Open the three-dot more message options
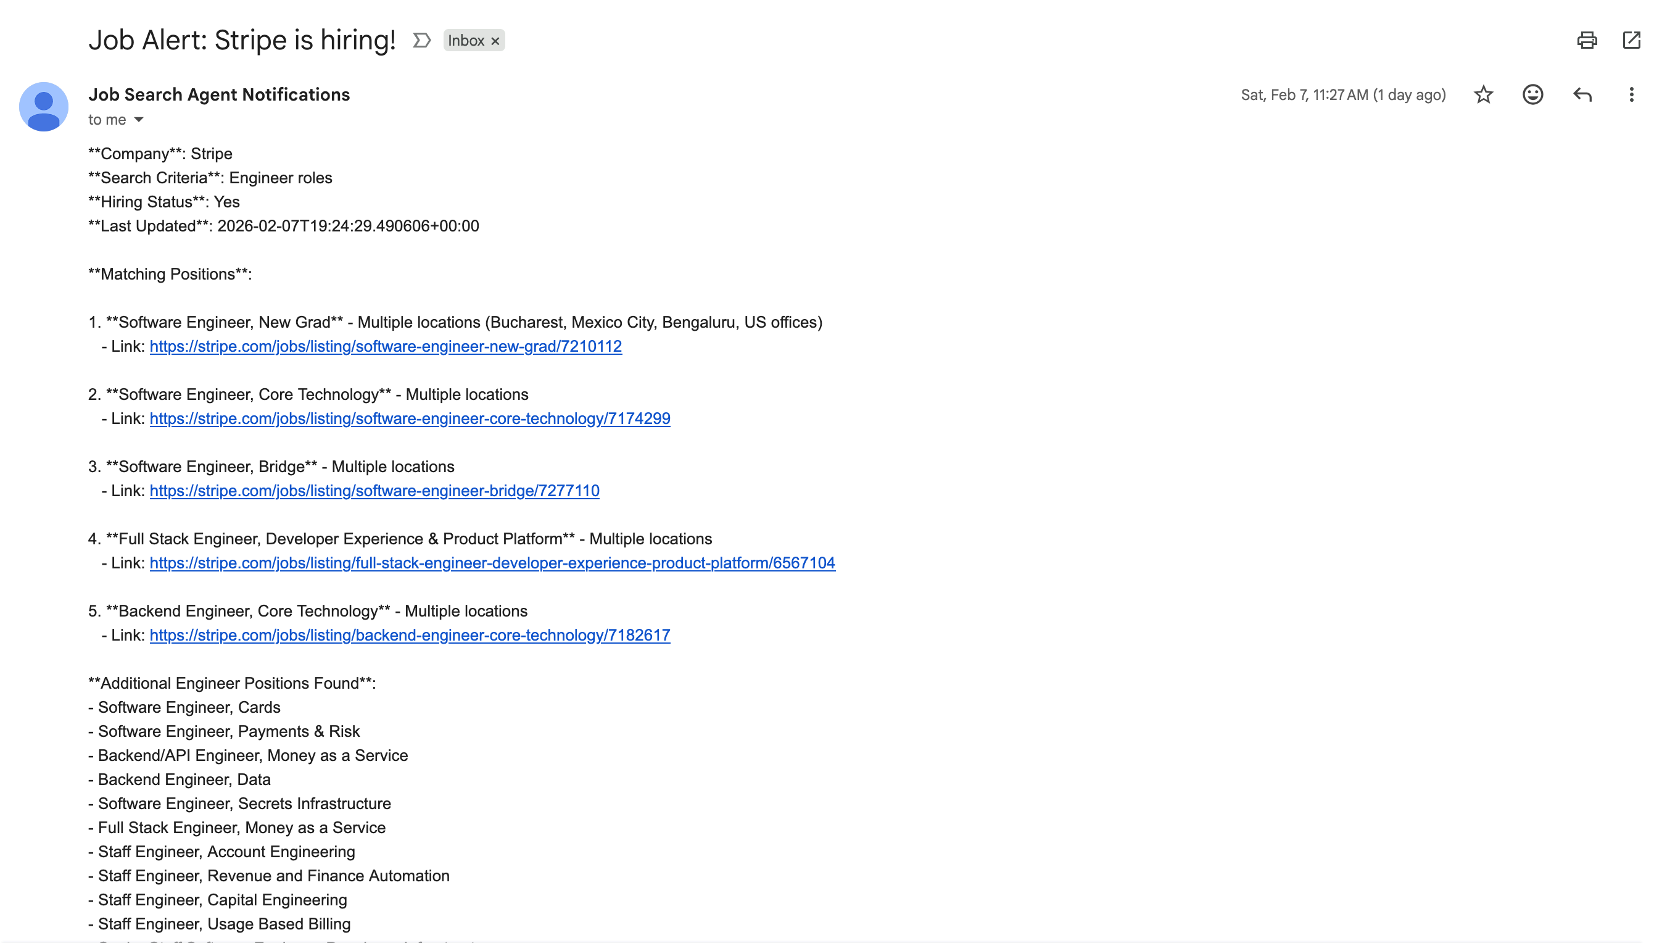The image size is (1662, 943). tap(1631, 94)
